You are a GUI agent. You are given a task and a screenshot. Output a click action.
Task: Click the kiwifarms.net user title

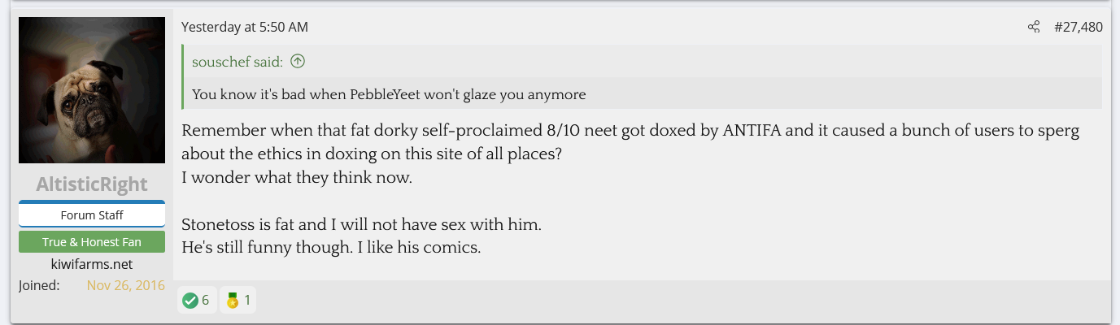click(92, 264)
